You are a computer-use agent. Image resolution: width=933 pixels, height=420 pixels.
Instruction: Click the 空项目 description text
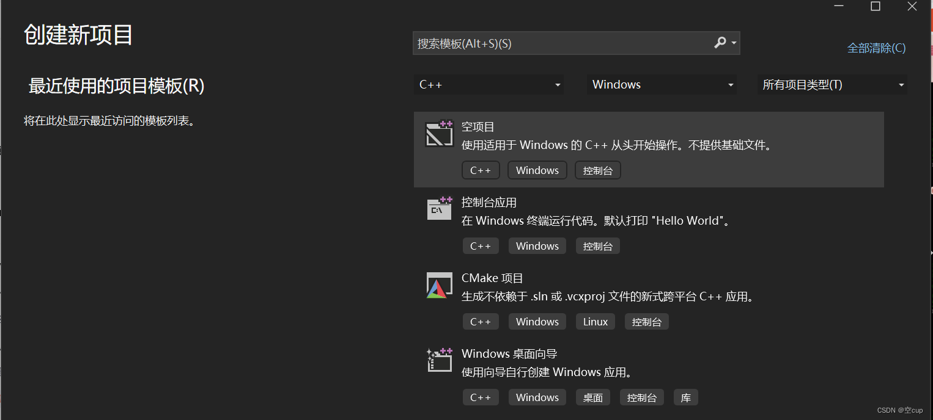click(x=619, y=145)
